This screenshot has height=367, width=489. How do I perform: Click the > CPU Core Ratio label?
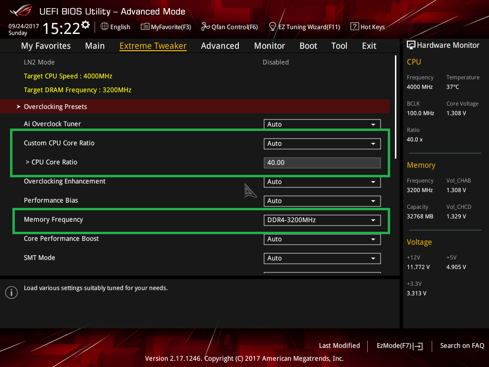pos(52,162)
